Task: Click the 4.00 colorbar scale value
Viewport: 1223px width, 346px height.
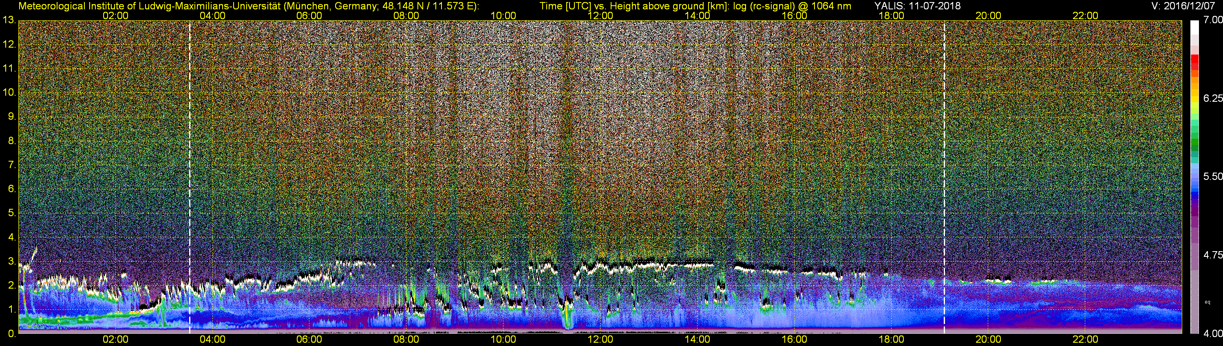Action: [x=1212, y=334]
